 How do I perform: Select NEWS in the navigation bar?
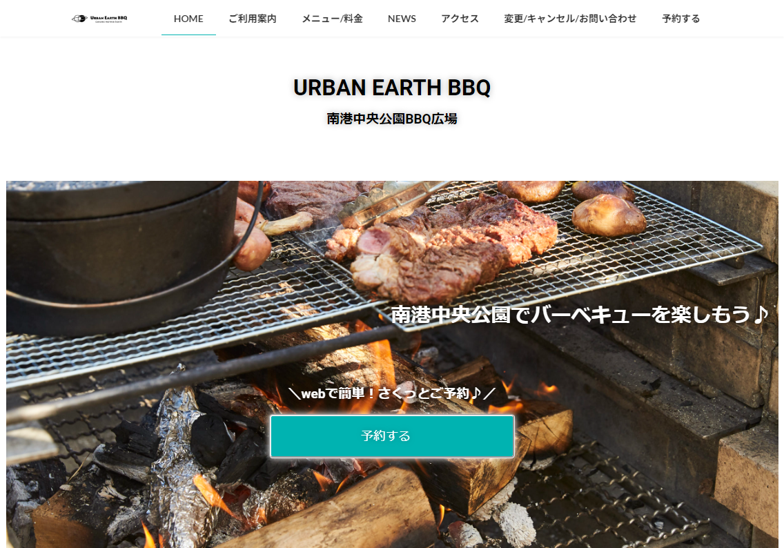(x=402, y=19)
